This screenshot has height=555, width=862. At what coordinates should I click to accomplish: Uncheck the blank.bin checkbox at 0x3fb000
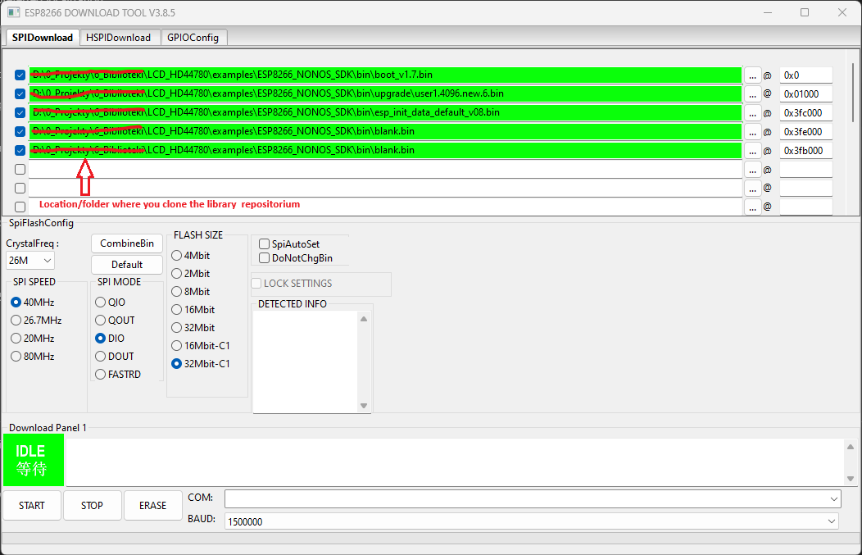coord(20,150)
